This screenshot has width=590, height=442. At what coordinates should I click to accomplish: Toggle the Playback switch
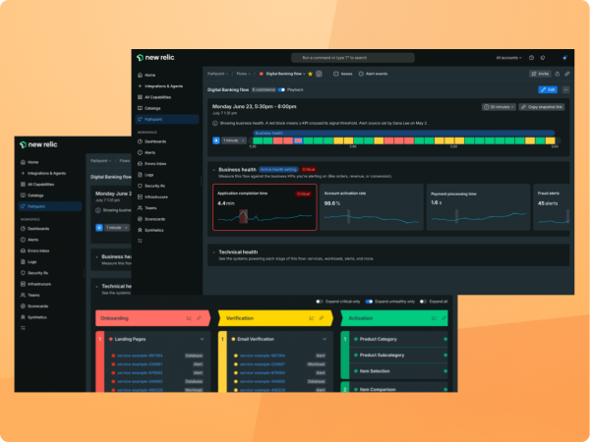[x=281, y=89]
